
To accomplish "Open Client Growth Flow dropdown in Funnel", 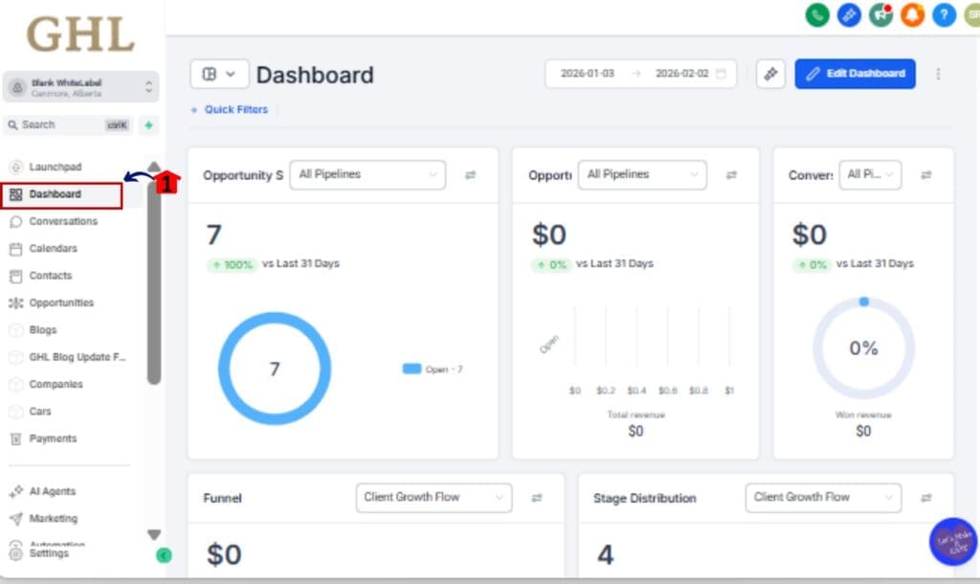I will click(433, 498).
